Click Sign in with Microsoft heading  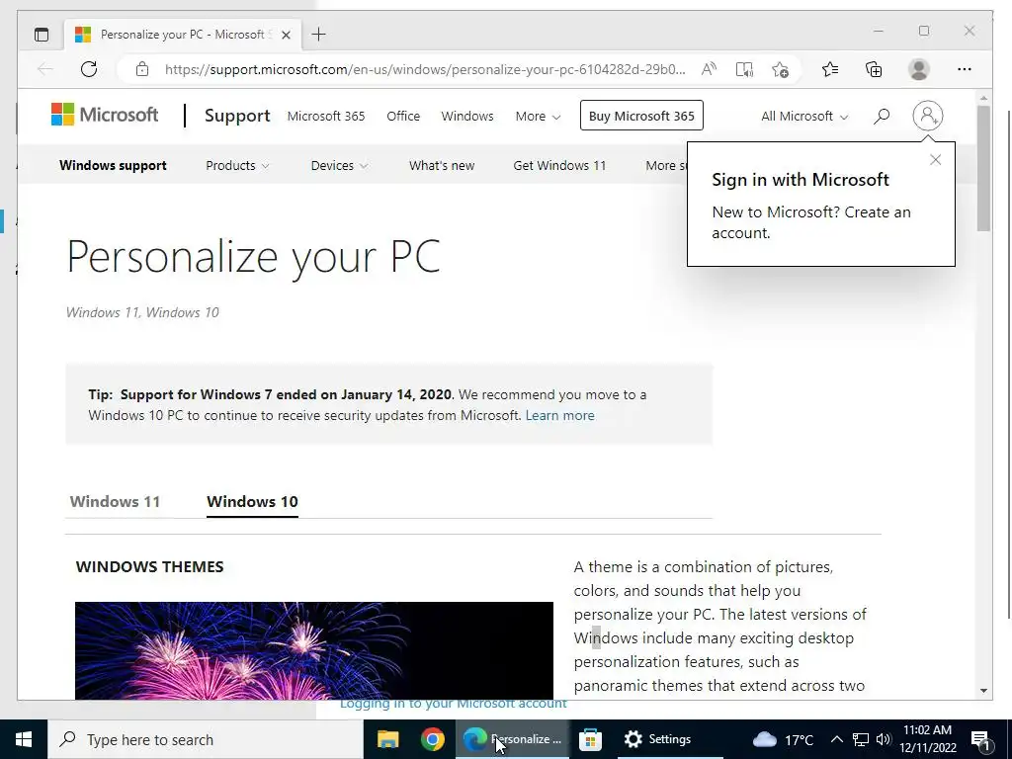pyautogui.click(x=801, y=180)
